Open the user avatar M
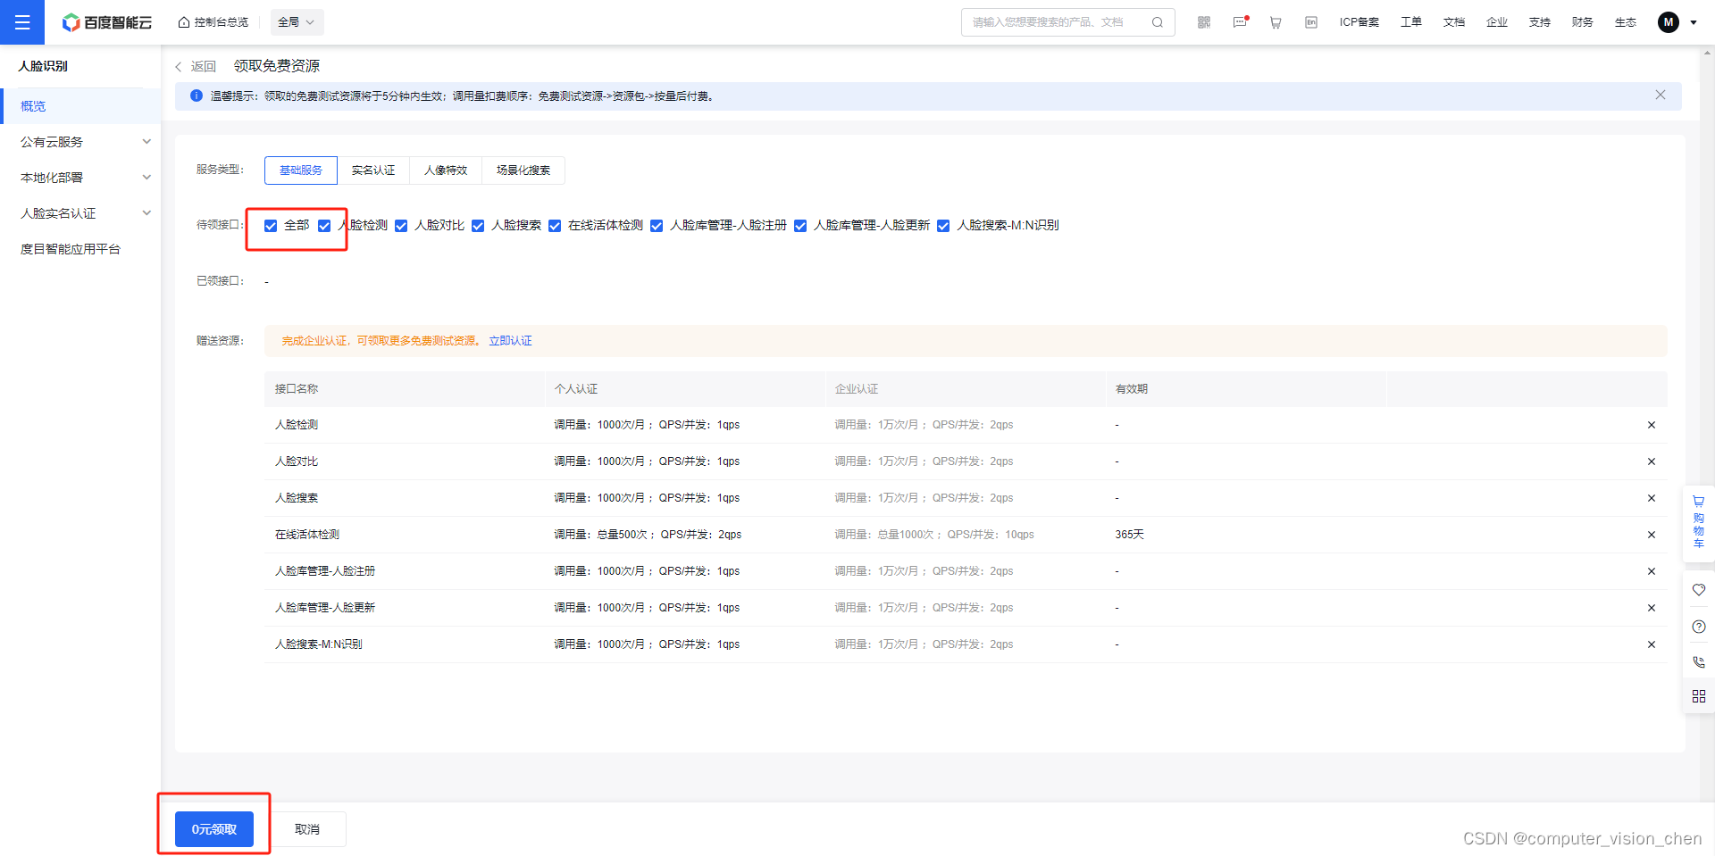Screen dimensions: 1715x856 1669,22
